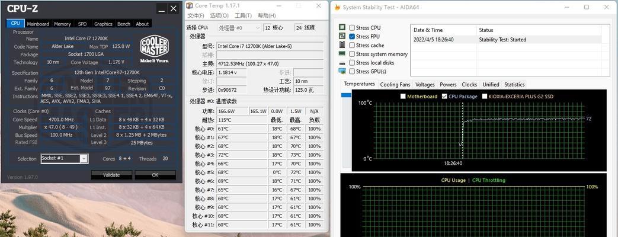The image size is (618, 237).
Task: Switch to the Cooling Fans tab in AIDA64
Action: pyautogui.click(x=395, y=84)
